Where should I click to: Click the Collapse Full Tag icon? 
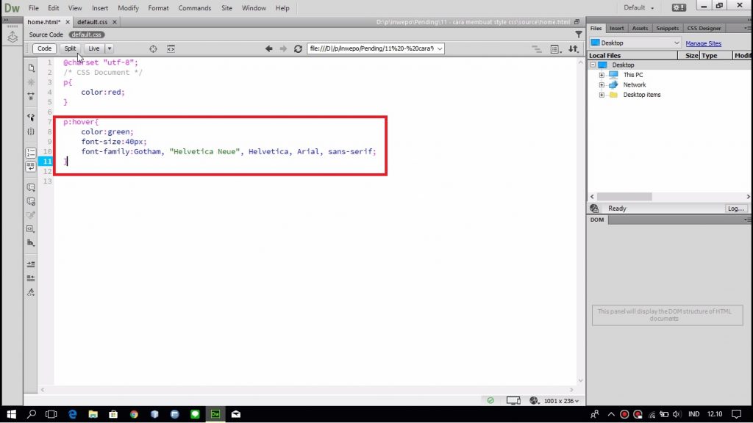point(31,82)
